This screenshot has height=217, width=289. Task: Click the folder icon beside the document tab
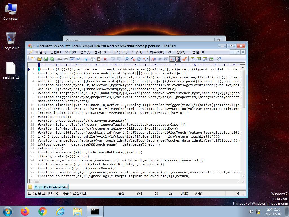tap(30, 187)
